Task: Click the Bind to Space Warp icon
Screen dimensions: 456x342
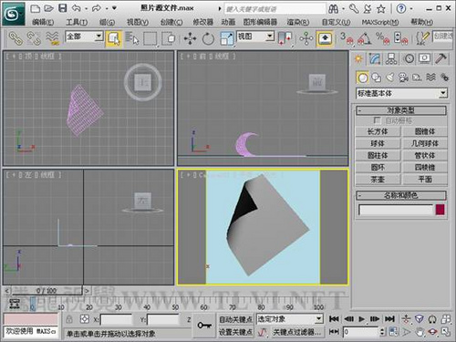Action: pyautogui.click(x=52, y=38)
